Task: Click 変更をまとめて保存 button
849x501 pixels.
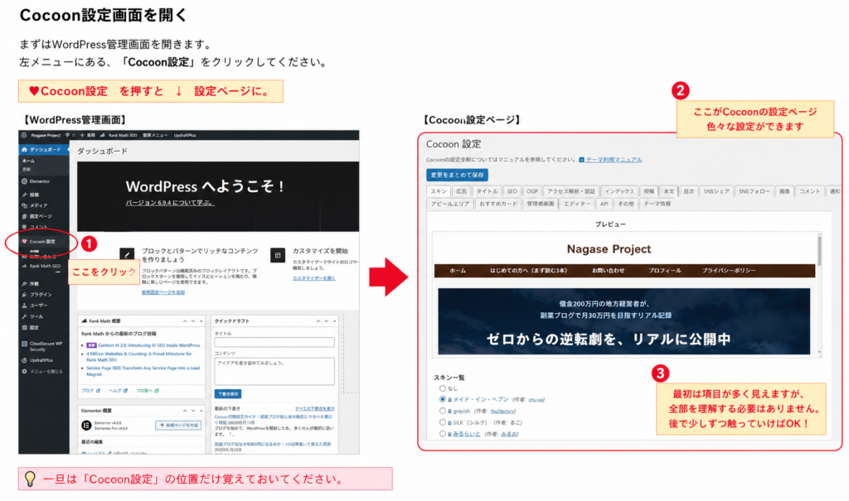Action: [x=457, y=175]
